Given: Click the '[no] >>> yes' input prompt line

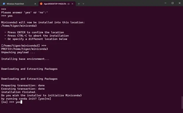Looking at the screenshot, I should tap(12, 102).
